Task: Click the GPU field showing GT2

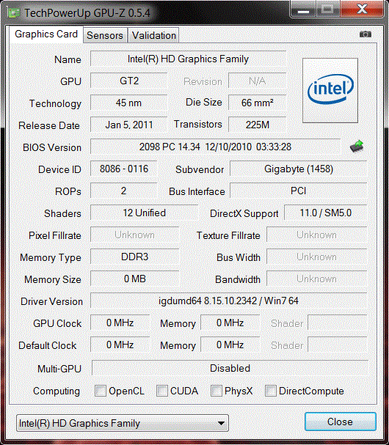Action: [129, 81]
